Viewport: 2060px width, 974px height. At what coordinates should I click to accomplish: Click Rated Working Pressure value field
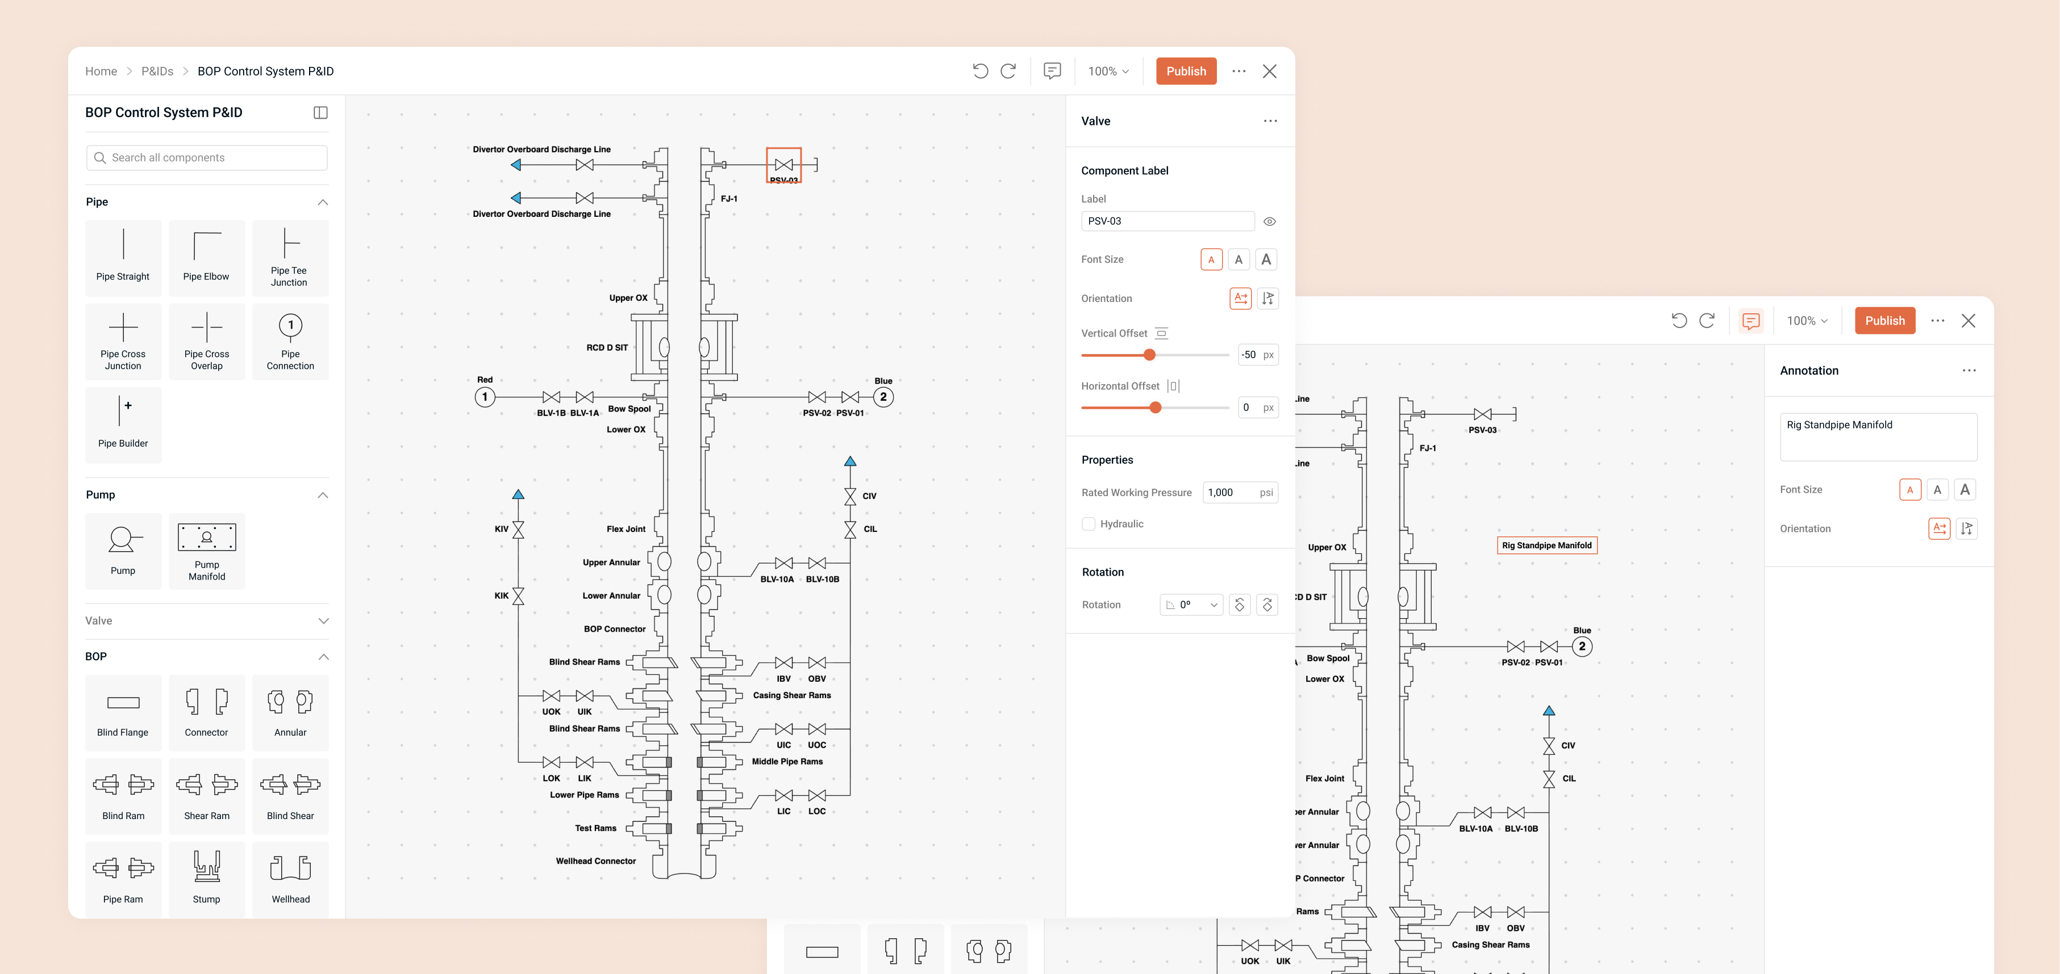[x=1240, y=493]
